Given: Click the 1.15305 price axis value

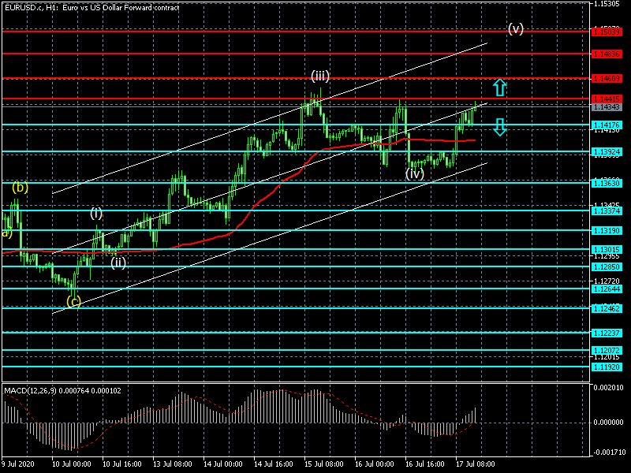Looking at the screenshot, I should (607, 4).
